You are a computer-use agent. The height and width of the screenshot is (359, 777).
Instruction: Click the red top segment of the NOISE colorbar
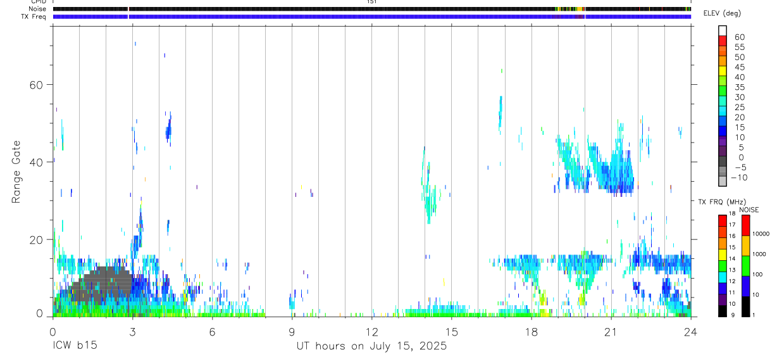(745, 225)
